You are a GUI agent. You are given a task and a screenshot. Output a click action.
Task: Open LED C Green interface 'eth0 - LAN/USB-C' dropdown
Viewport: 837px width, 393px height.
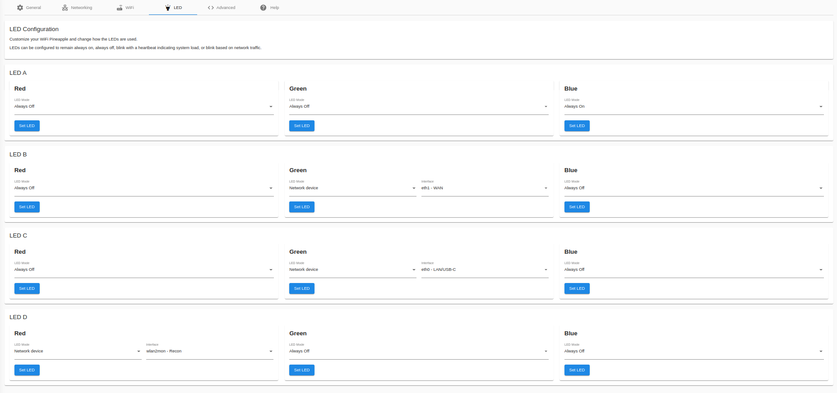pos(485,270)
